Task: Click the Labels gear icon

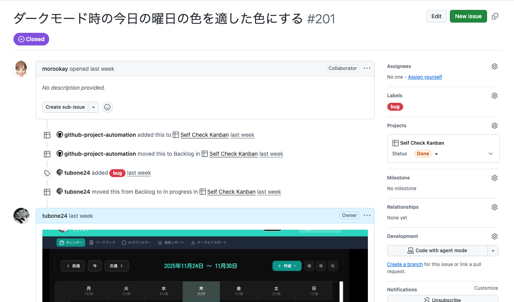Action: (494, 95)
